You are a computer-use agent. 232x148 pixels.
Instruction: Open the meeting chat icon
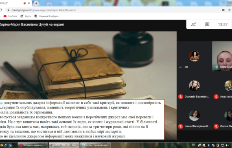(207, 24)
